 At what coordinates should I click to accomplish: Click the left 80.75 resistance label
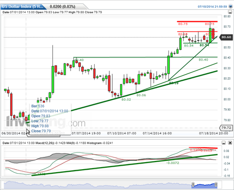pyautogui.click(x=183, y=24)
